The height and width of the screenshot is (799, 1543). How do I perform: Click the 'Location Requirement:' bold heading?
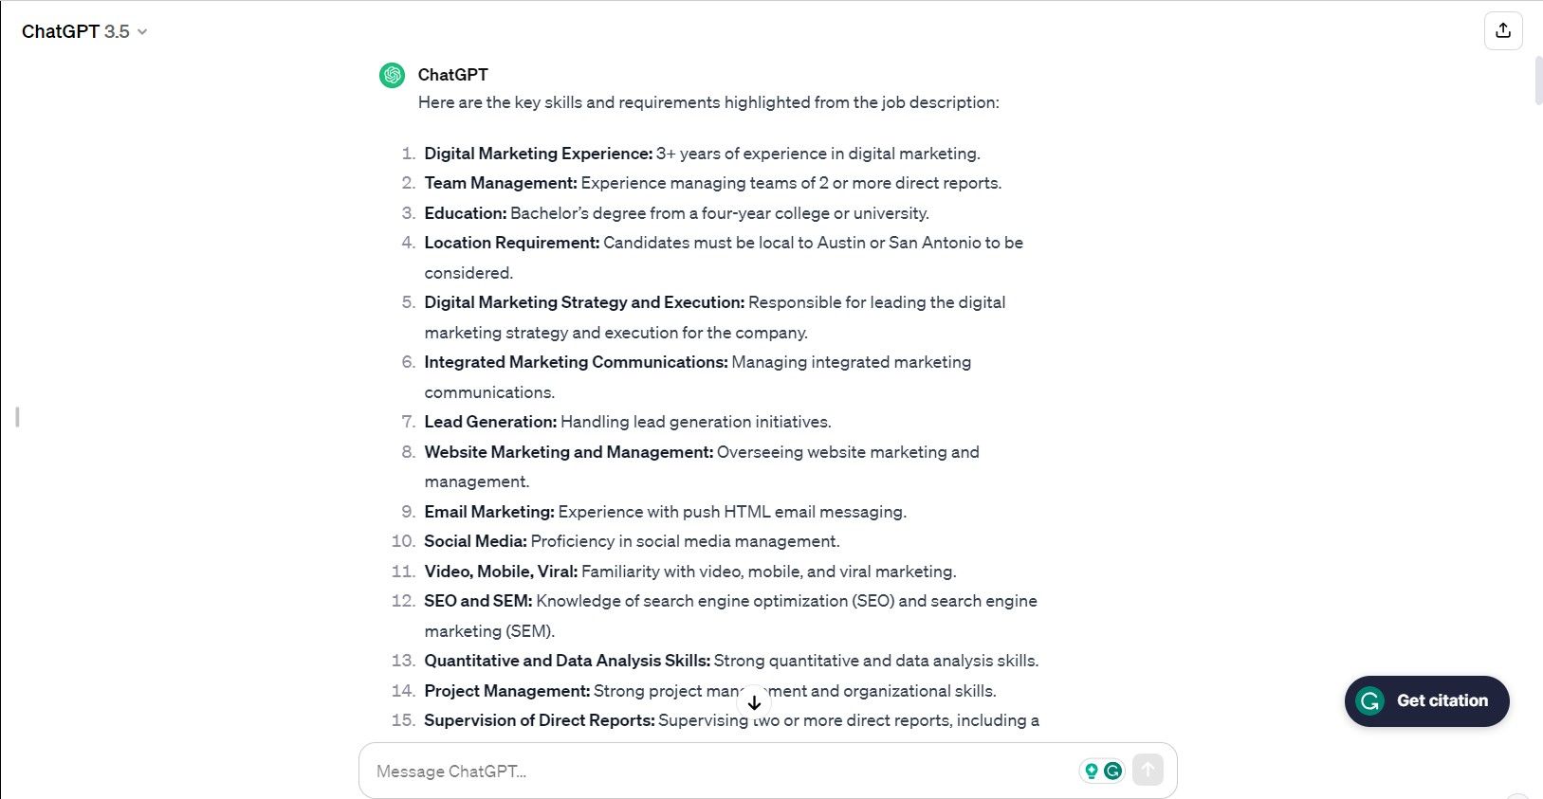click(511, 243)
